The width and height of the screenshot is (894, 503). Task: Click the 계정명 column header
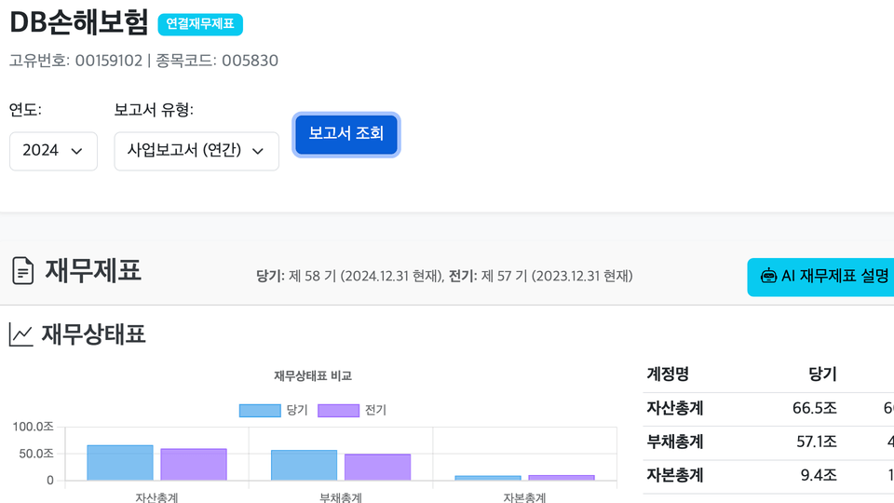[668, 374]
